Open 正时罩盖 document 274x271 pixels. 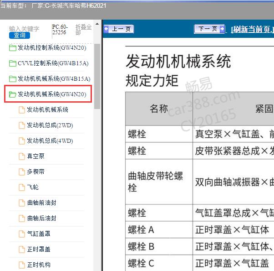click(39, 249)
